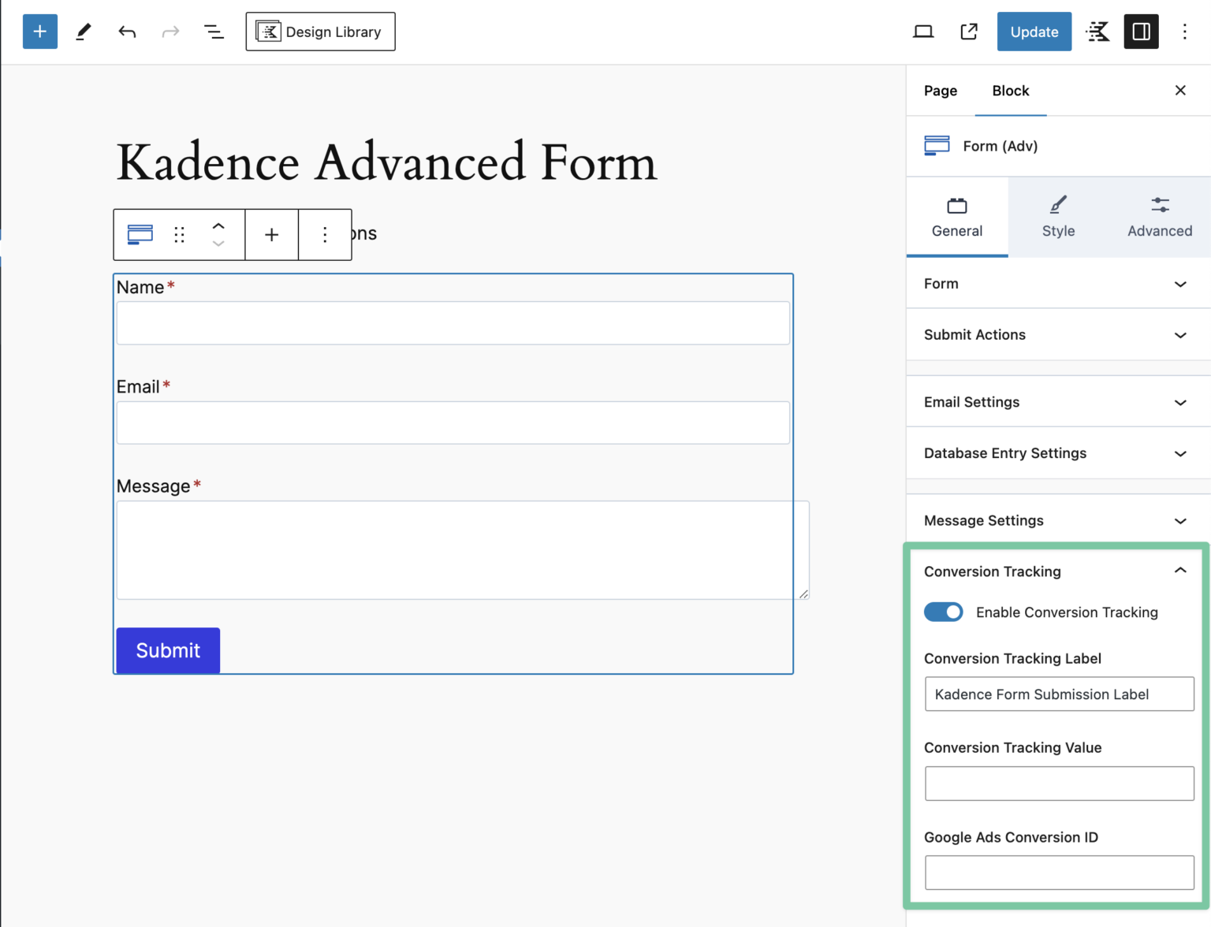Open block toolbar options three-dot menu
This screenshot has height=927, width=1211.
pyautogui.click(x=325, y=234)
